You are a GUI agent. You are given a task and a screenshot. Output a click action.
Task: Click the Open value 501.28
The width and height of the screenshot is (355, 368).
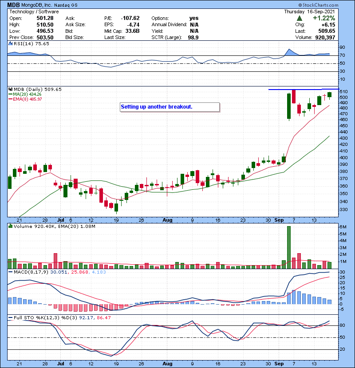point(45,18)
